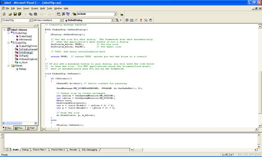Click the Insert Breakpoint hand icon
Image resolution: width=262 pixels, height=157 pixels.
point(151,20)
